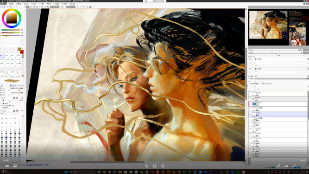Screen dimensions: 309x174
Task: Open the comments bubble icon in the player
Action: [x=15, y=166]
